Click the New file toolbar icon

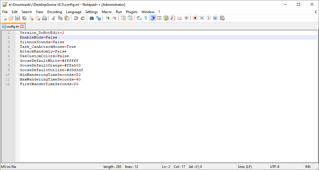point(4,18)
